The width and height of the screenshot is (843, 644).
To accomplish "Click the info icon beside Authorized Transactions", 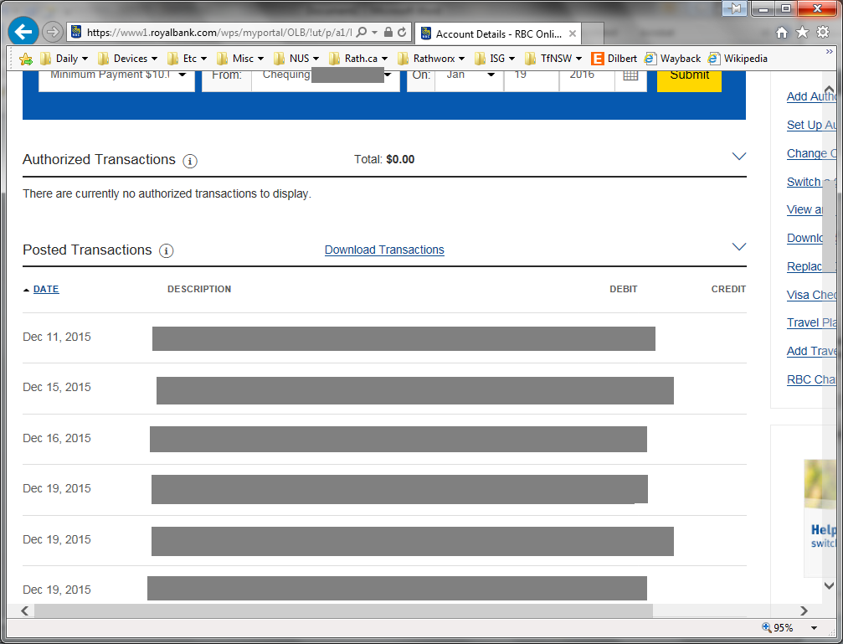I will click(190, 161).
